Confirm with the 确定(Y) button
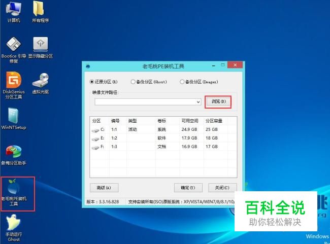Viewport: 330px width, 244px height. point(188,188)
